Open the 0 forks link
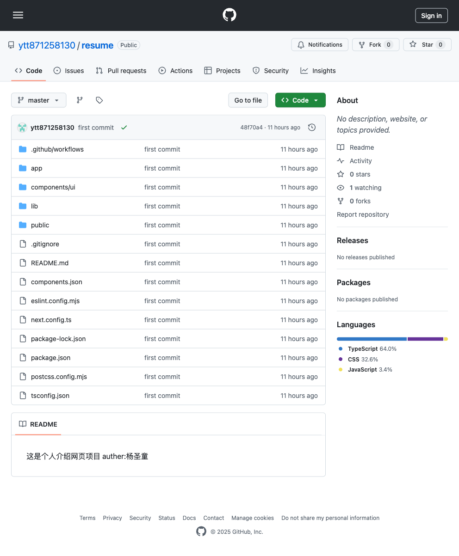 click(354, 201)
